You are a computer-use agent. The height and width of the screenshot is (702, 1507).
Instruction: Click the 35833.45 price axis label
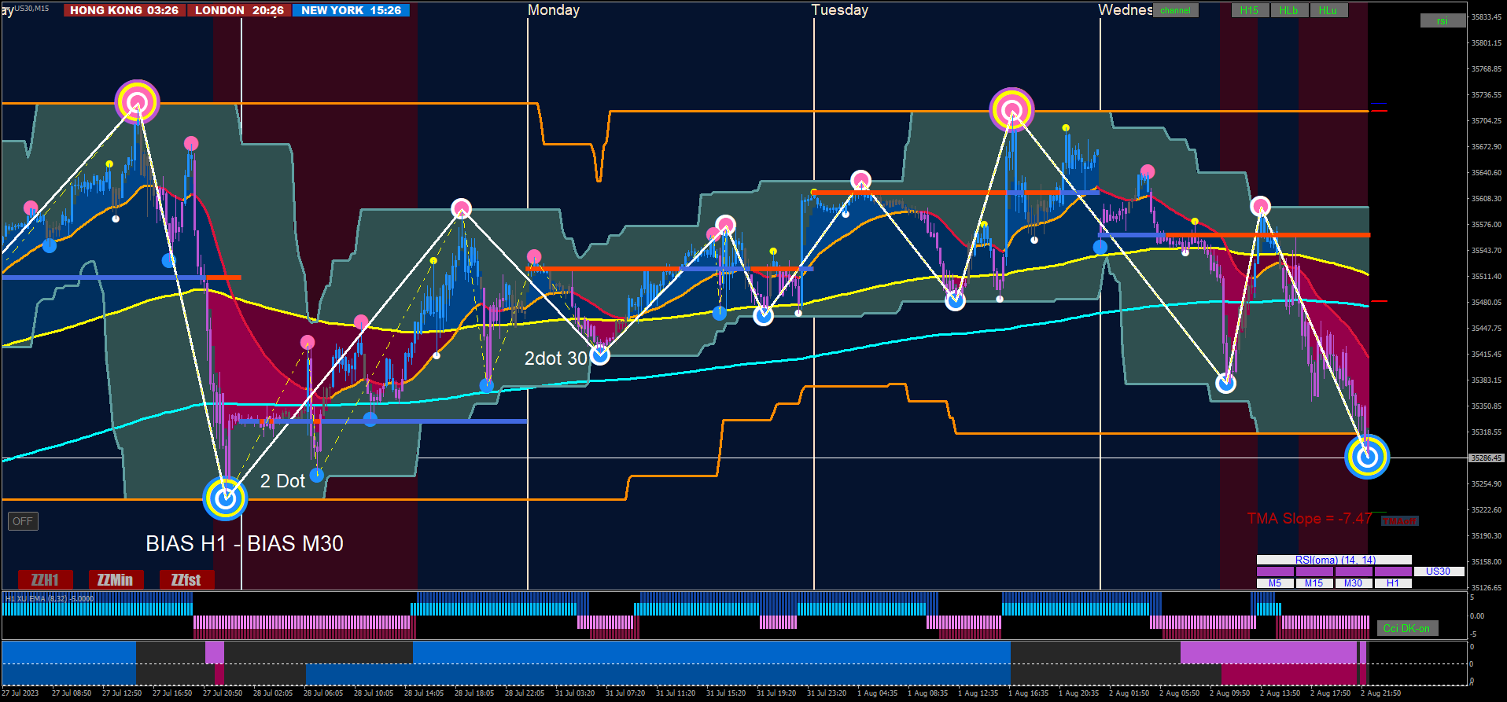coord(1487,17)
